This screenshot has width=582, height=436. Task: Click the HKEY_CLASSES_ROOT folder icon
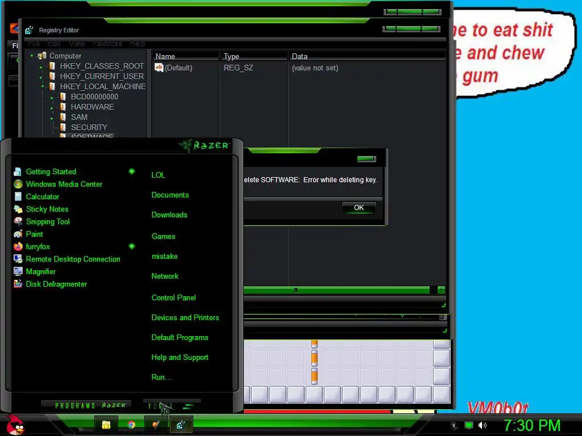coord(52,66)
